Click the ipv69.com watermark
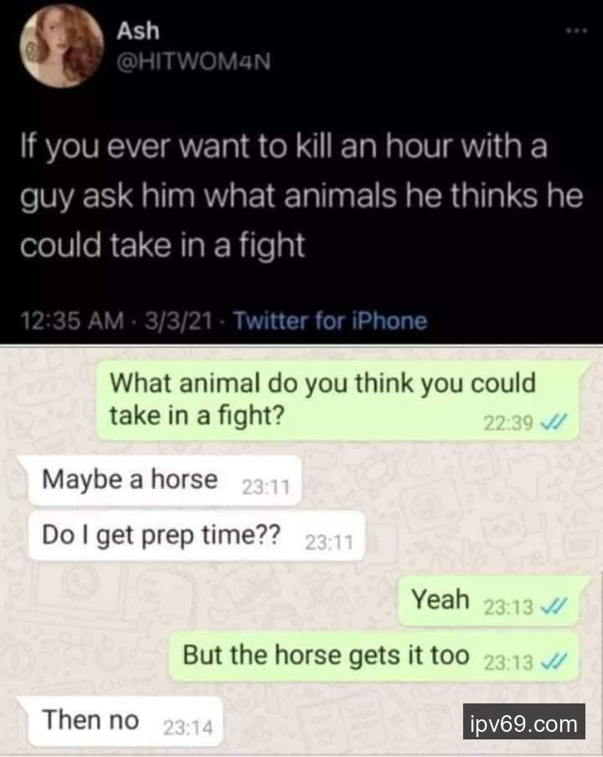603x757 pixels. 523,722
